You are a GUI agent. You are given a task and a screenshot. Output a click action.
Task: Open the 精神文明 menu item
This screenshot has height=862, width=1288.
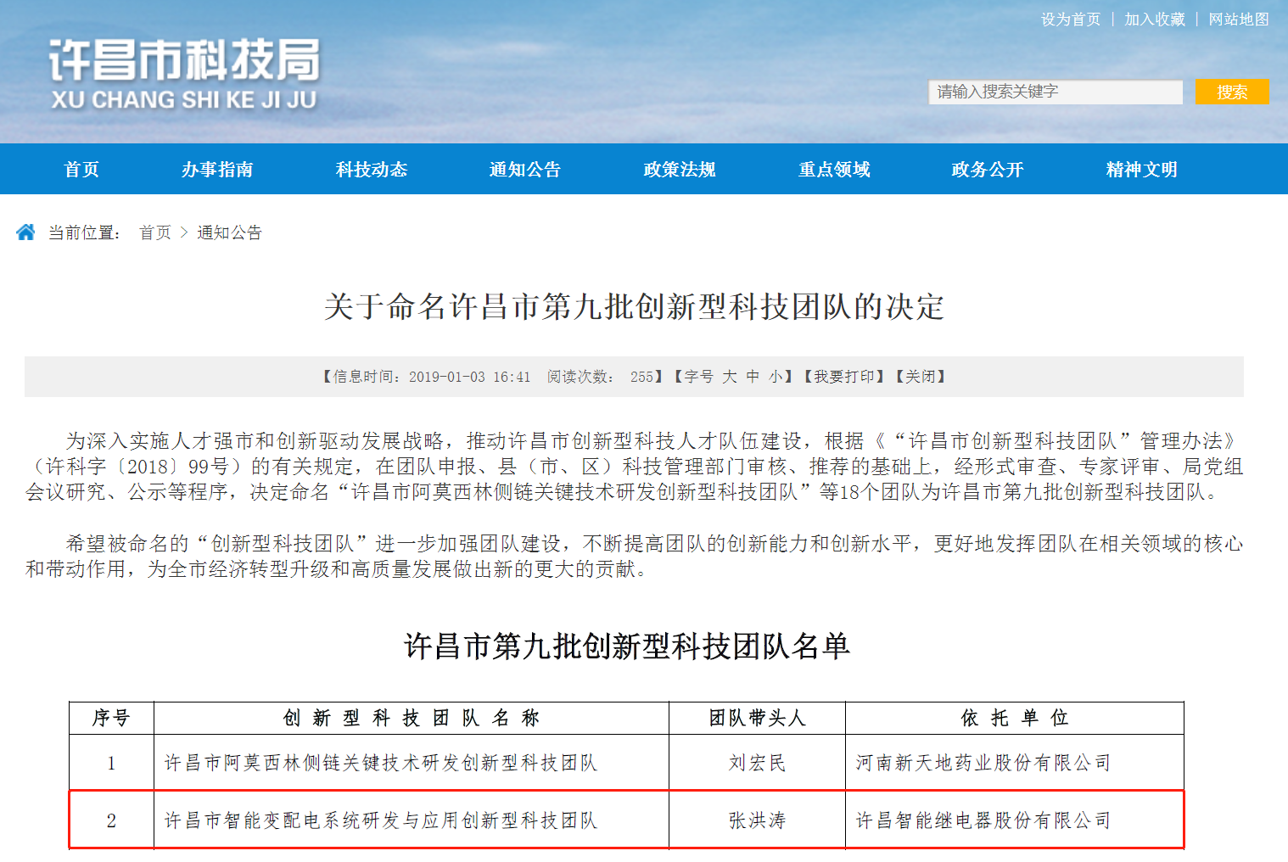coord(1141,170)
